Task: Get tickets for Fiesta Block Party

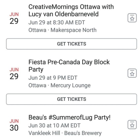Action: (x=72, y=99)
